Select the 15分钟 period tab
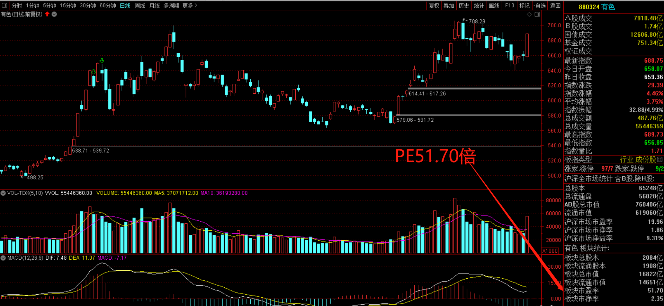 (x=68, y=6)
